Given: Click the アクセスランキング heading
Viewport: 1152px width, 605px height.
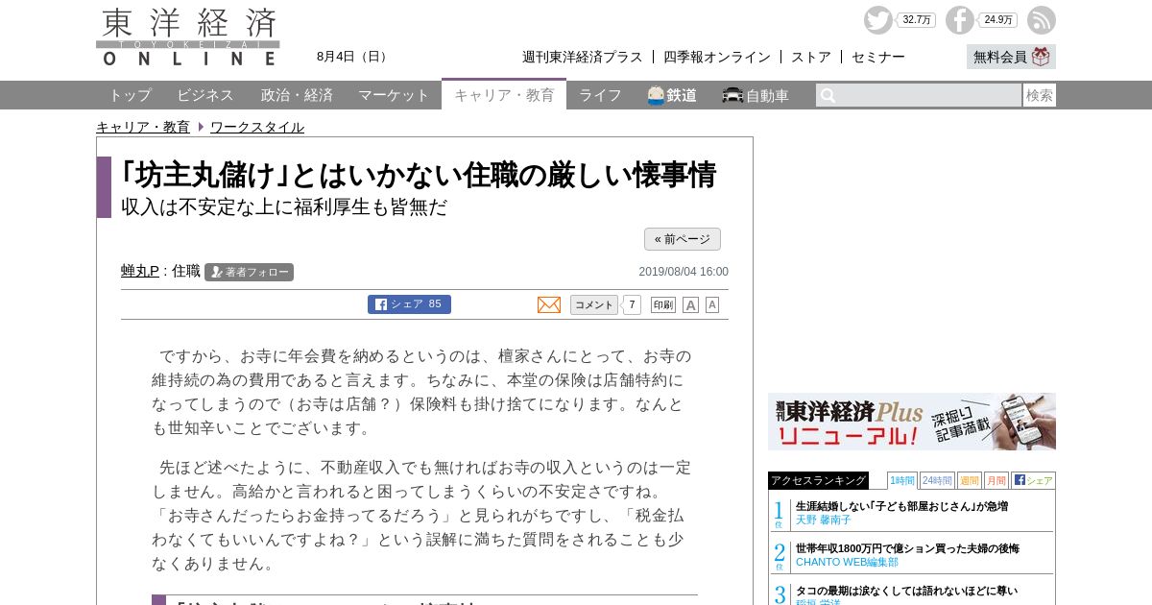Looking at the screenshot, I should (x=818, y=480).
